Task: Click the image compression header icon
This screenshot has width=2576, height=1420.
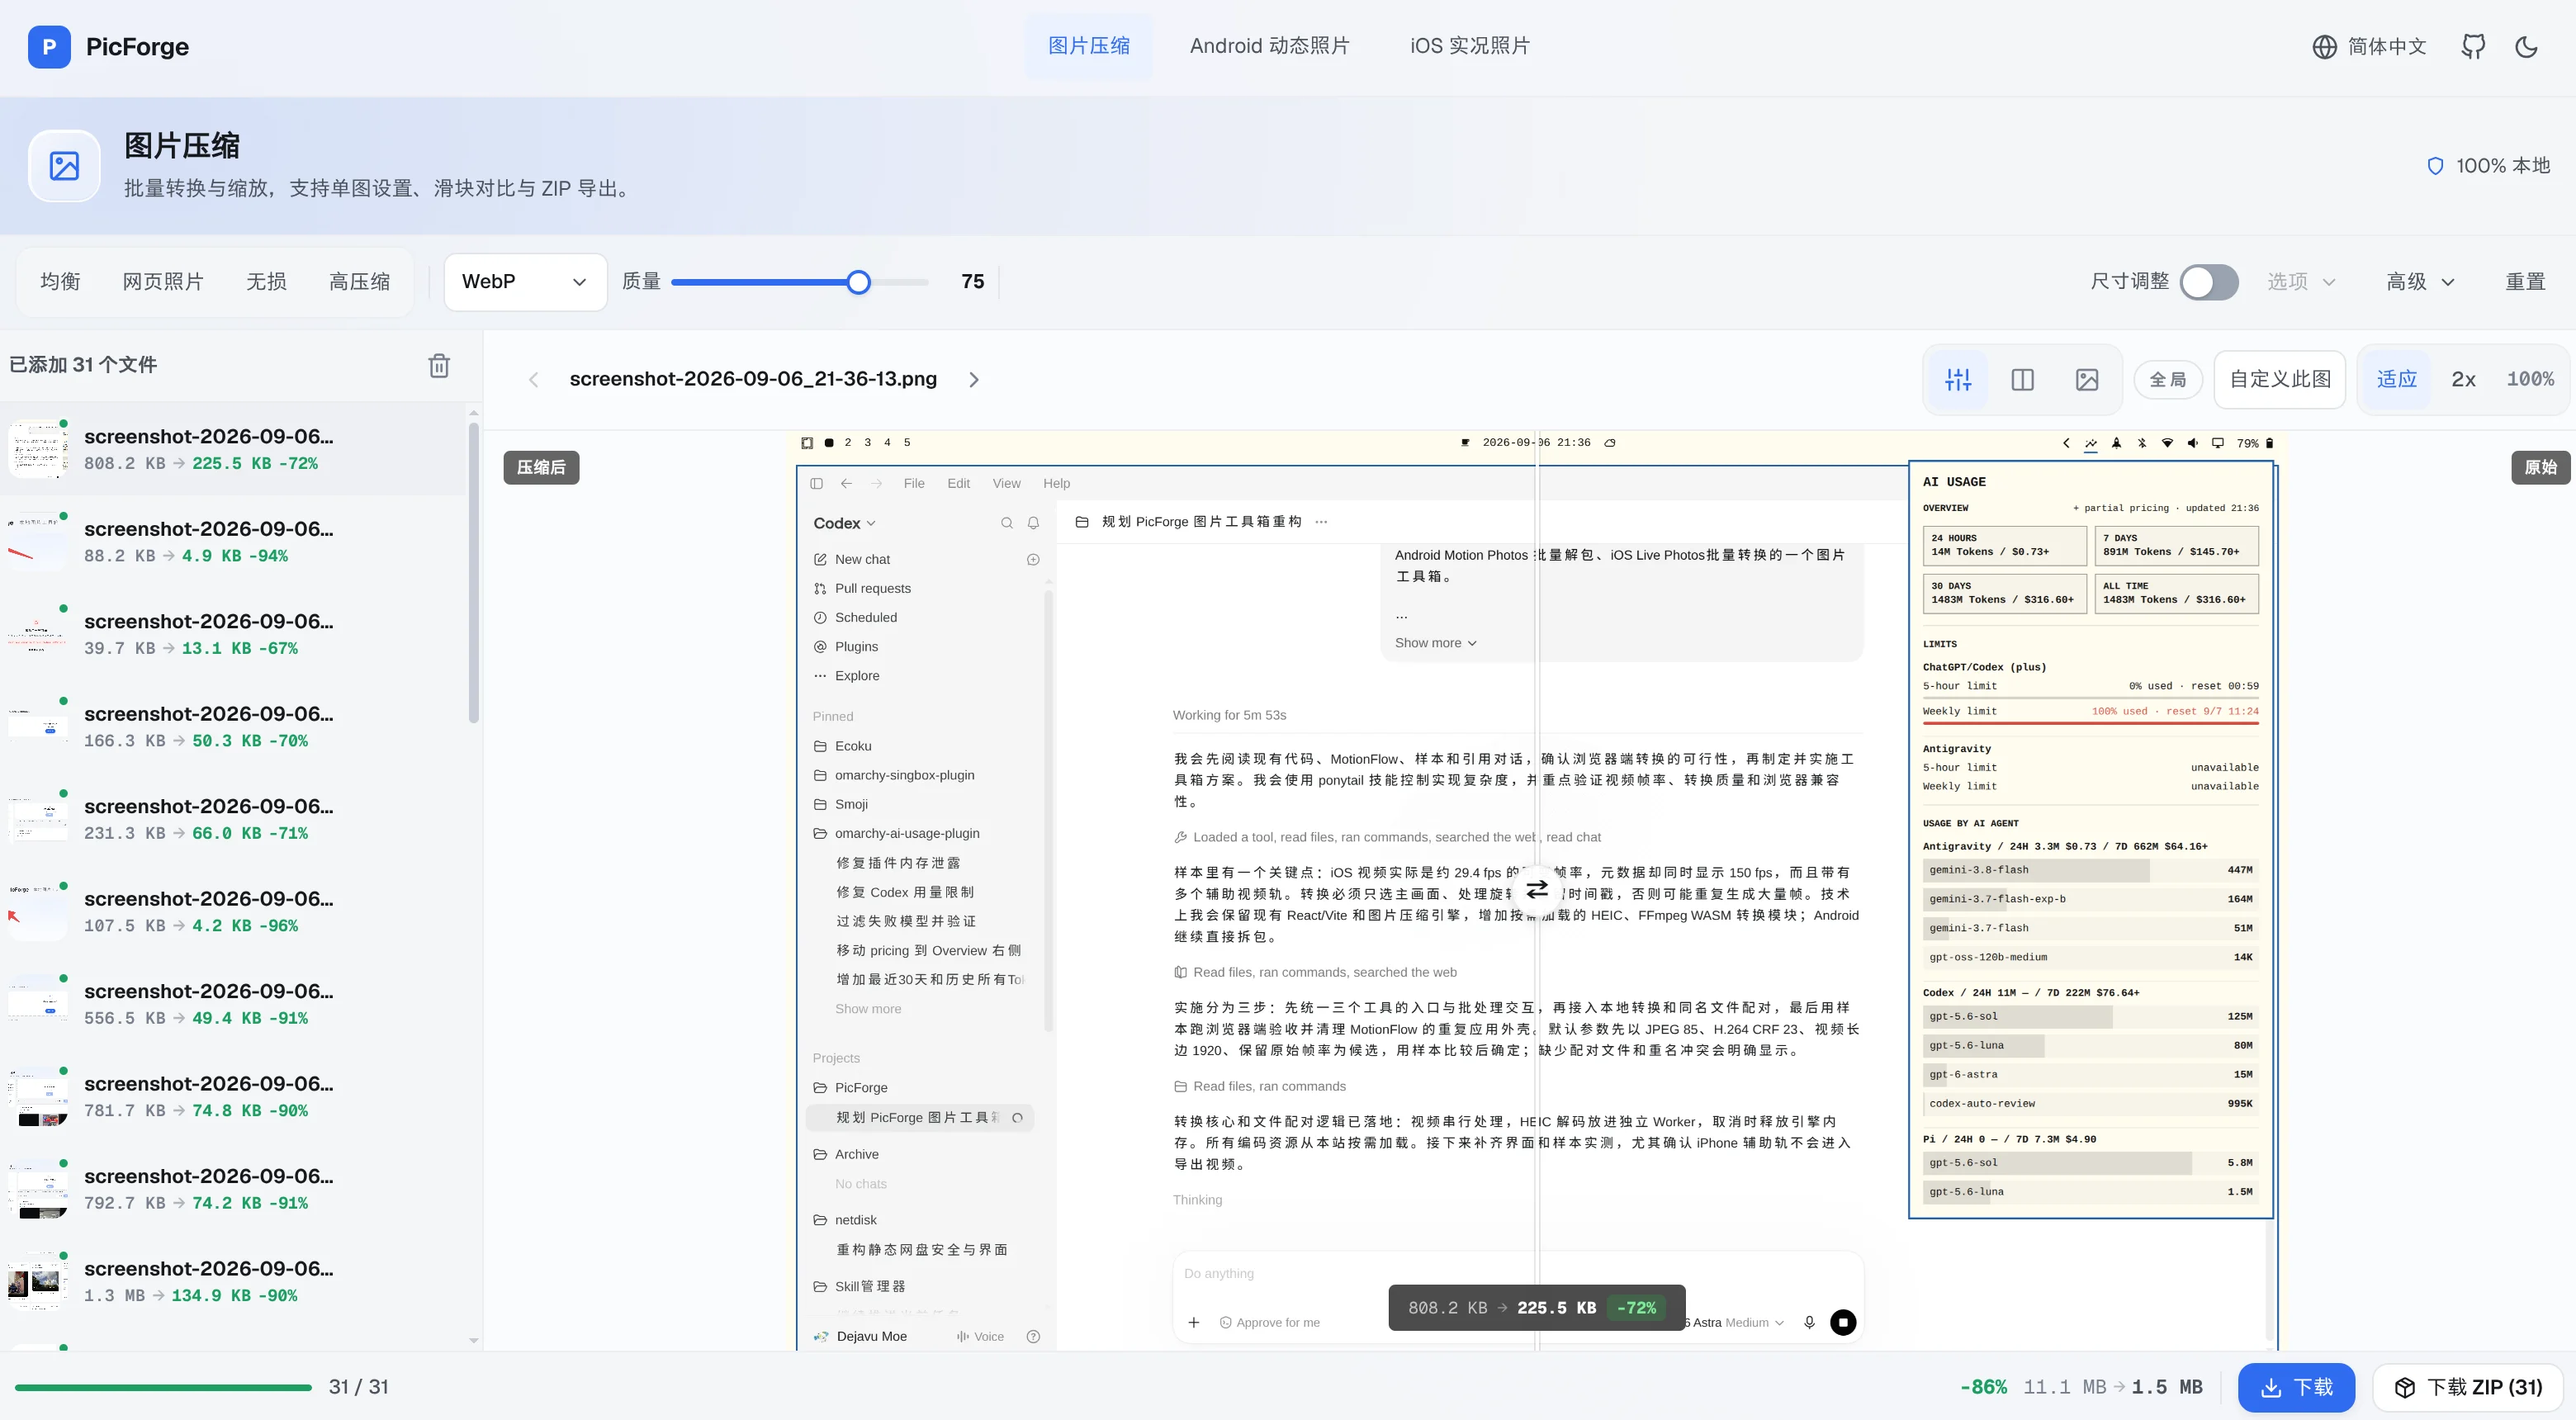Action: (64, 166)
